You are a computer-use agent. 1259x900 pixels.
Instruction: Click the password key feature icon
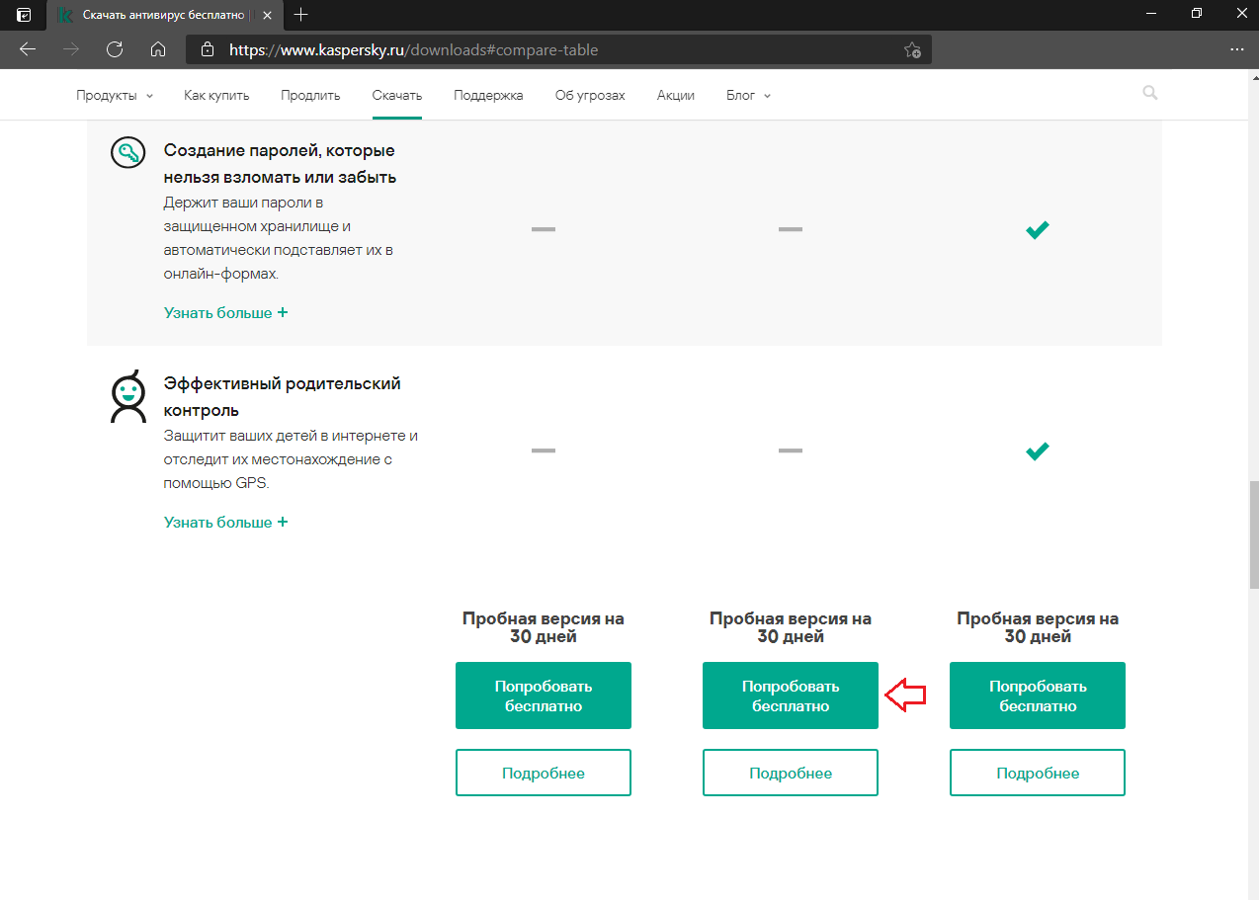(x=127, y=153)
